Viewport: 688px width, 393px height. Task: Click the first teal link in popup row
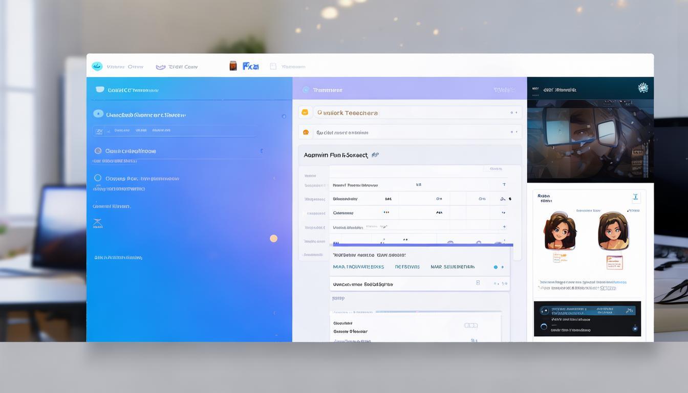tap(358, 267)
